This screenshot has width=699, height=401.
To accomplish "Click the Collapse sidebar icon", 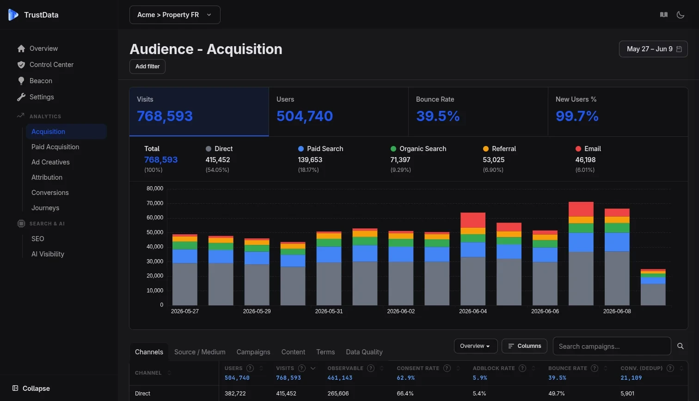I will pos(15,388).
